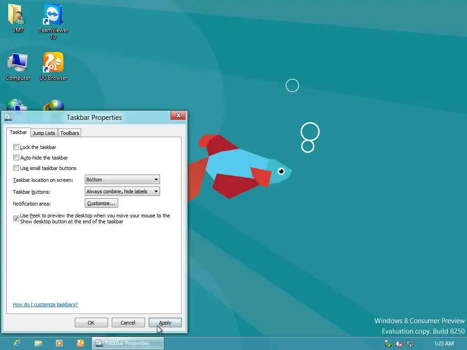Image resolution: width=467 pixels, height=350 pixels.
Task: Select the Taskbar tab
Action: pos(18,132)
